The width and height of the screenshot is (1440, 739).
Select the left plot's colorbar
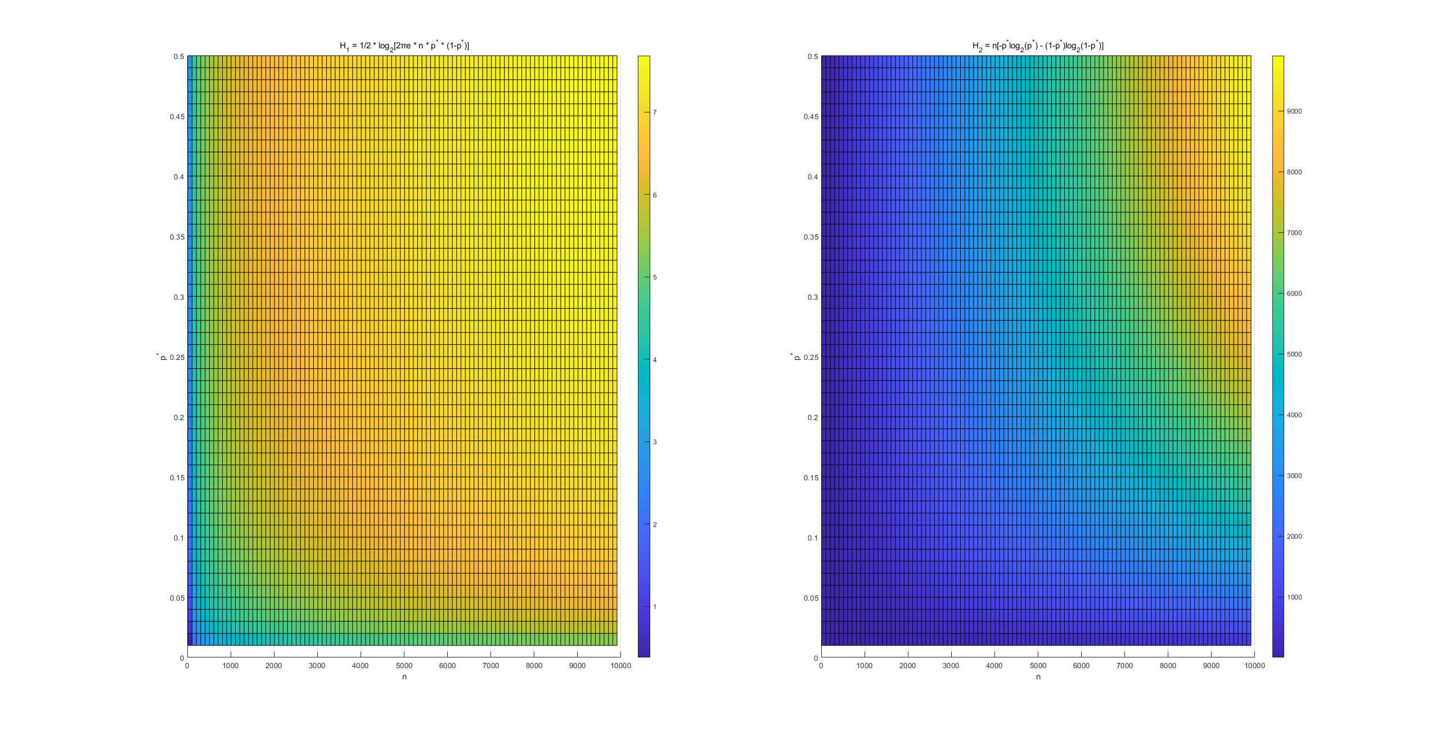pos(643,337)
